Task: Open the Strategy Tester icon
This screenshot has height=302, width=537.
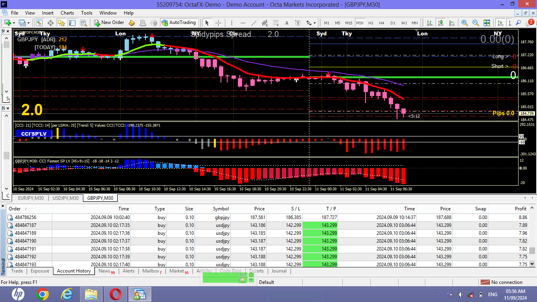Action: pos(83,23)
